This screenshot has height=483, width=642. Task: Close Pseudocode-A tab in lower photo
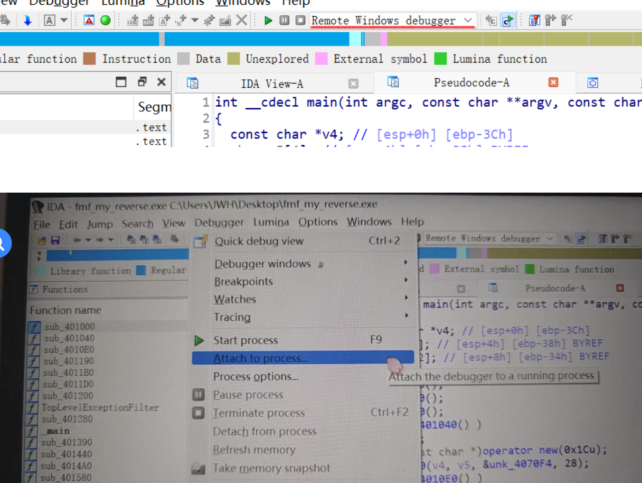point(620,288)
